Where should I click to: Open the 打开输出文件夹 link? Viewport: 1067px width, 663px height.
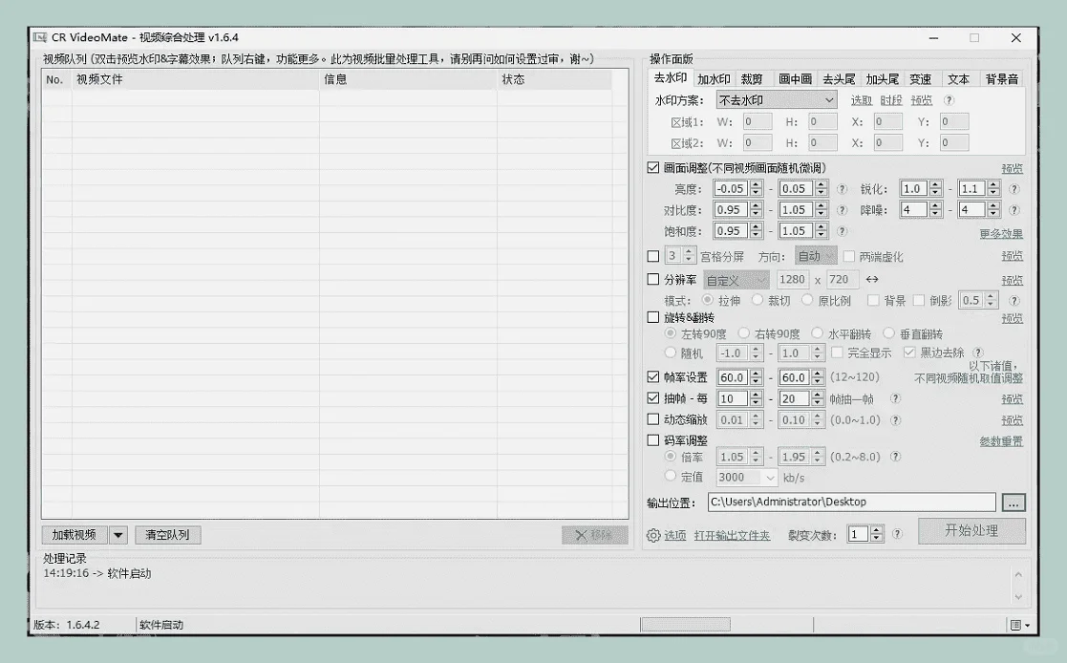click(x=733, y=536)
